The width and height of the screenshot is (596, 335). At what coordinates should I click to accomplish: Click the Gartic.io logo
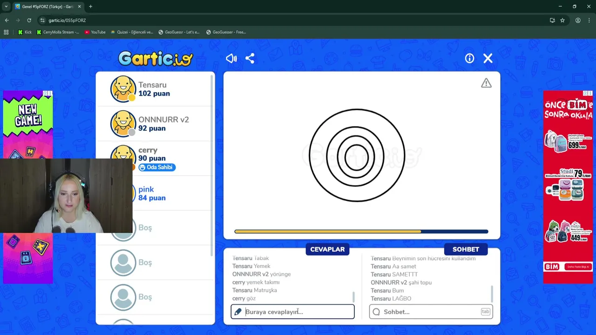156,58
